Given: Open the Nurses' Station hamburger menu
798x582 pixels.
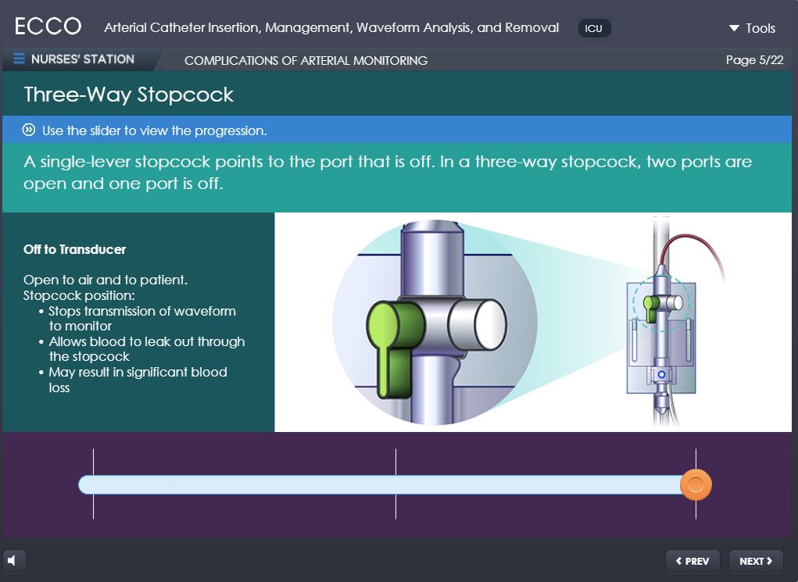Looking at the screenshot, I should click(x=20, y=59).
